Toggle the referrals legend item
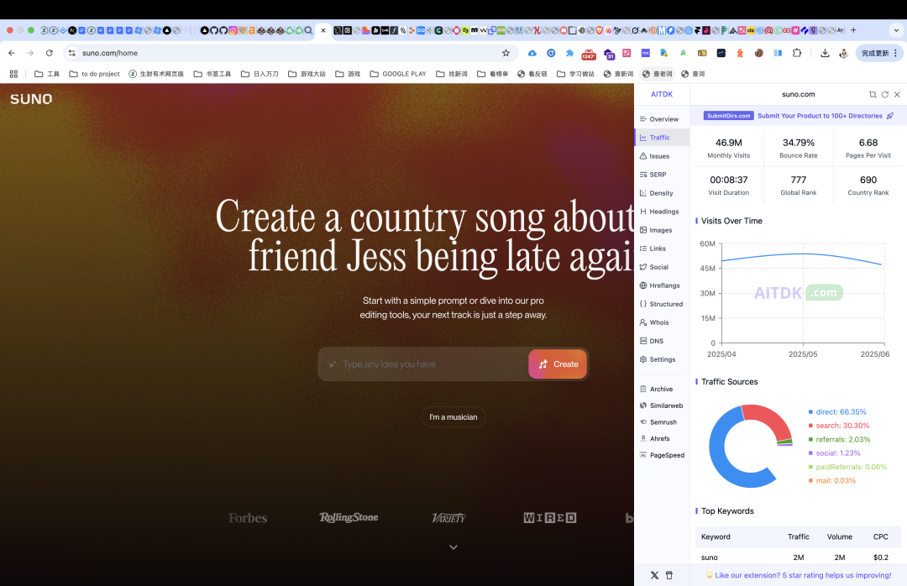Screen dimensions: 907x586 tap(839, 440)
